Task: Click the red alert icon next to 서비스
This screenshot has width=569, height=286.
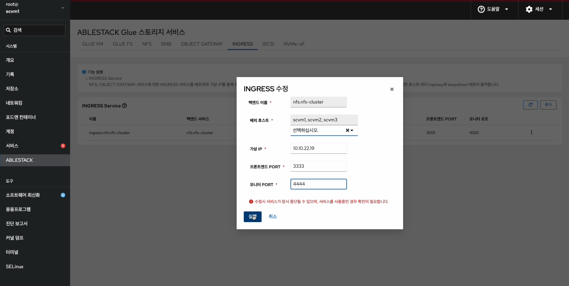Action: coord(63,146)
